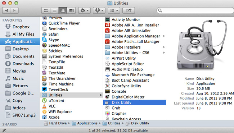The width and height of the screenshot is (234, 133).
Task: Select Adobe AIR Uninstaller
Action: (x=135, y=31)
